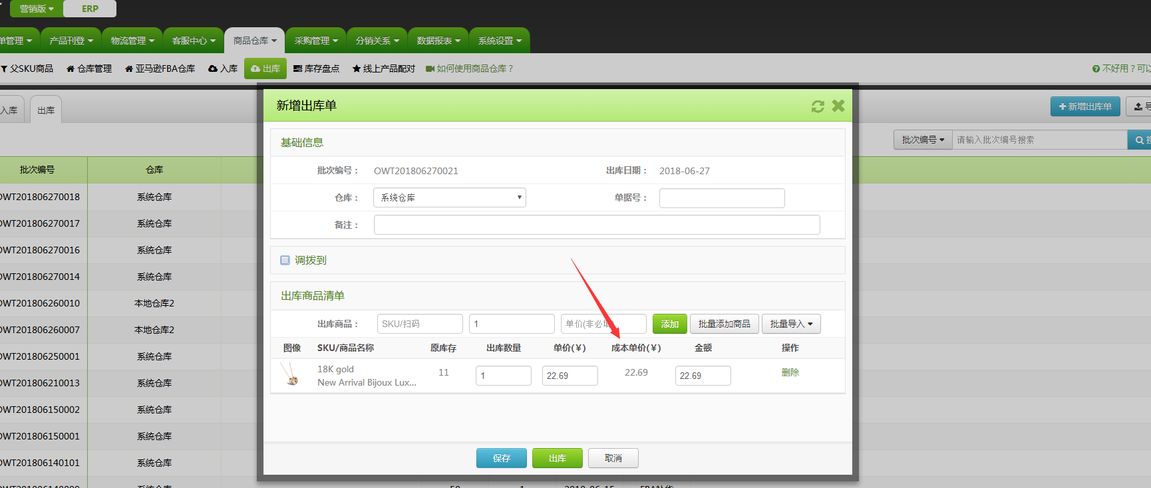Click the blue 保存 button
Image resolution: width=1151 pixels, height=488 pixels.
coord(502,458)
